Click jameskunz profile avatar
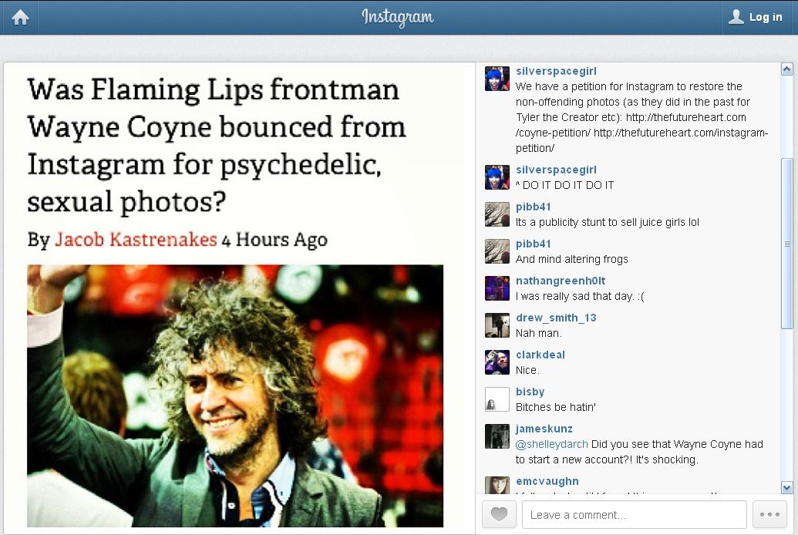Screen dimensions: 798x535 tap(497, 436)
